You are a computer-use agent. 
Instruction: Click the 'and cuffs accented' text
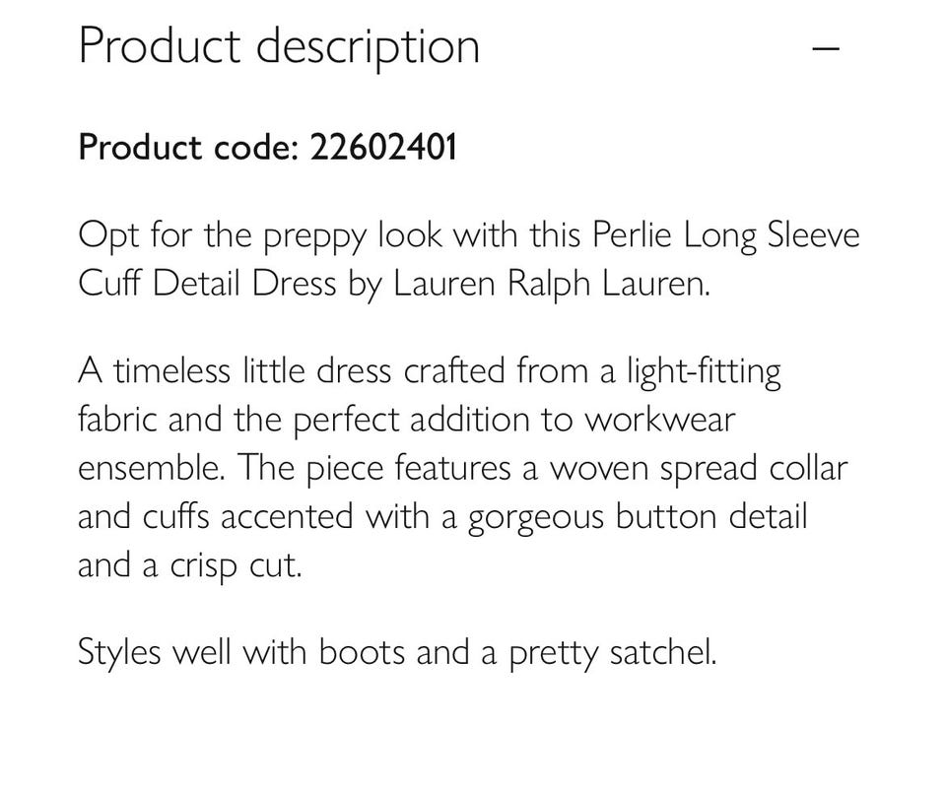tap(216, 517)
